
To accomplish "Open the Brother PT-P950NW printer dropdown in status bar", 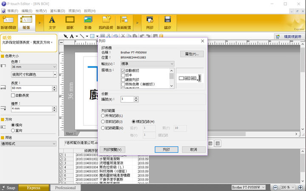I will (x=249, y=187).
